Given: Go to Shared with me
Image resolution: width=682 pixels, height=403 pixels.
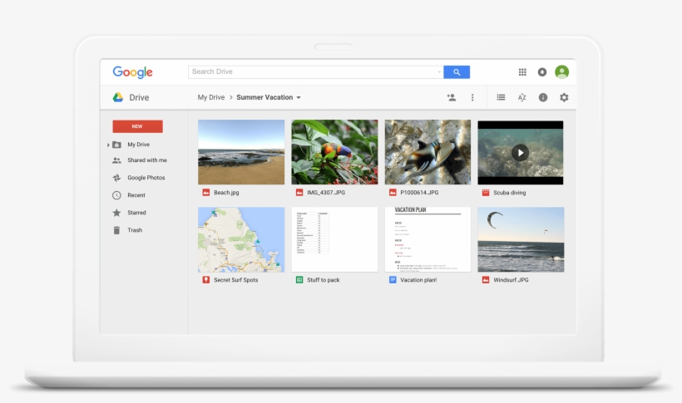Looking at the screenshot, I should point(146,160).
